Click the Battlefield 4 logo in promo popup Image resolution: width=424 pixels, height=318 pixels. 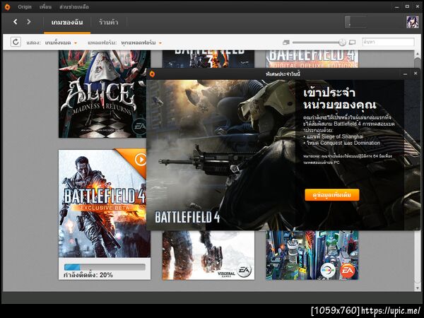tap(187, 217)
